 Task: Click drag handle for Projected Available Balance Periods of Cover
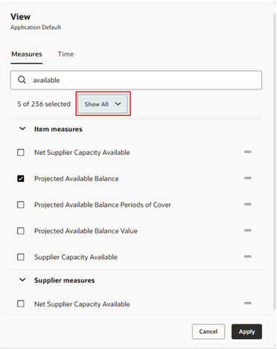[248, 204]
